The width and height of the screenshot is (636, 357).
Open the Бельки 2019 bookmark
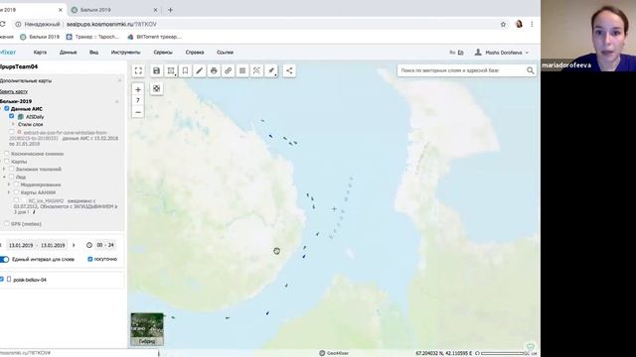40,37
